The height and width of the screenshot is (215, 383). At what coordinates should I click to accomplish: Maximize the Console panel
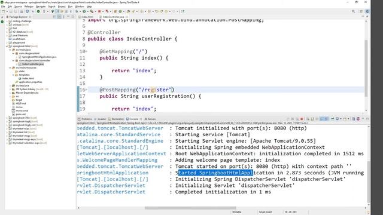point(367,119)
